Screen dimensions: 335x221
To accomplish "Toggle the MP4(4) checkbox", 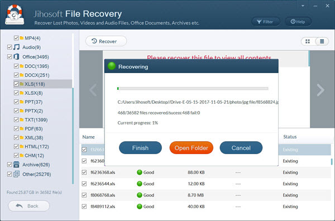I will [16, 38].
